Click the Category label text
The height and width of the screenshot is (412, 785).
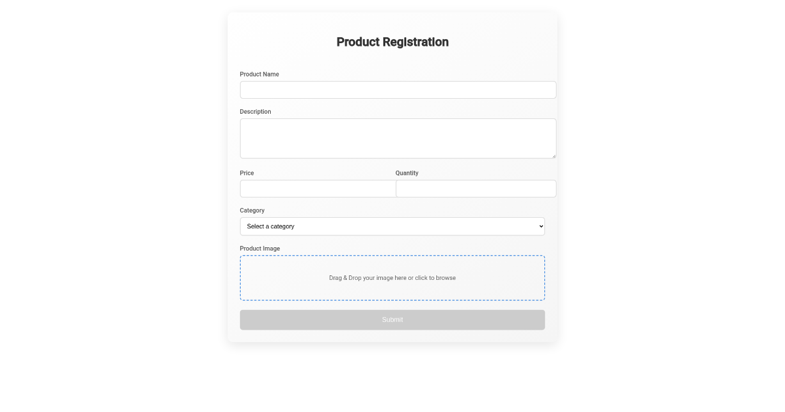pyautogui.click(x=252, y=211)
